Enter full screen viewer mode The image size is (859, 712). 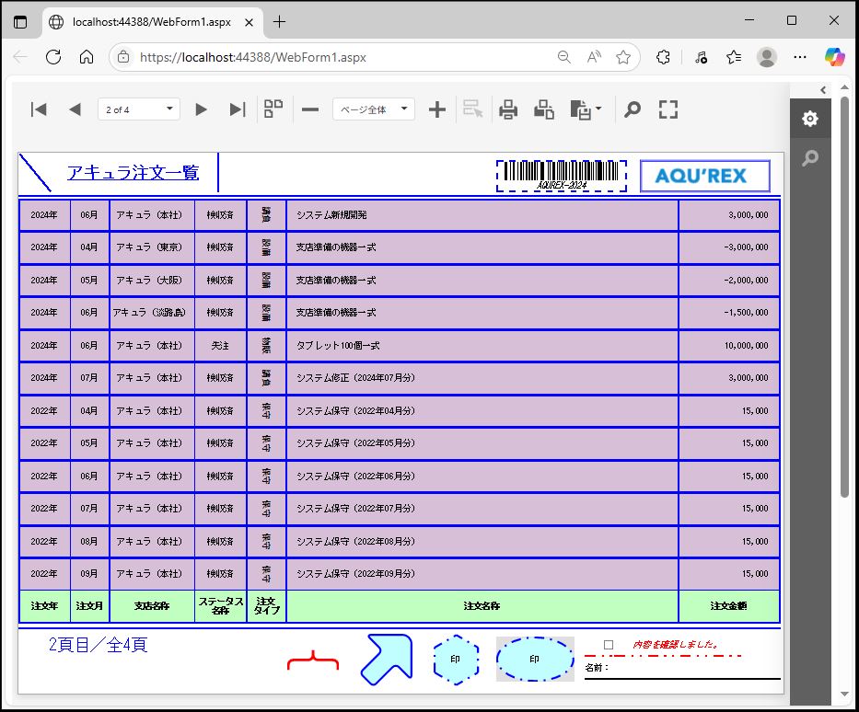(x=668, y=109)
